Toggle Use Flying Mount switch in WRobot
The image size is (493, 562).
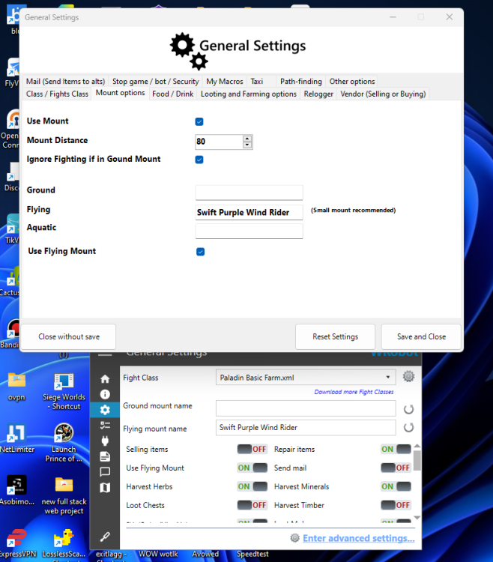(252, 468)
